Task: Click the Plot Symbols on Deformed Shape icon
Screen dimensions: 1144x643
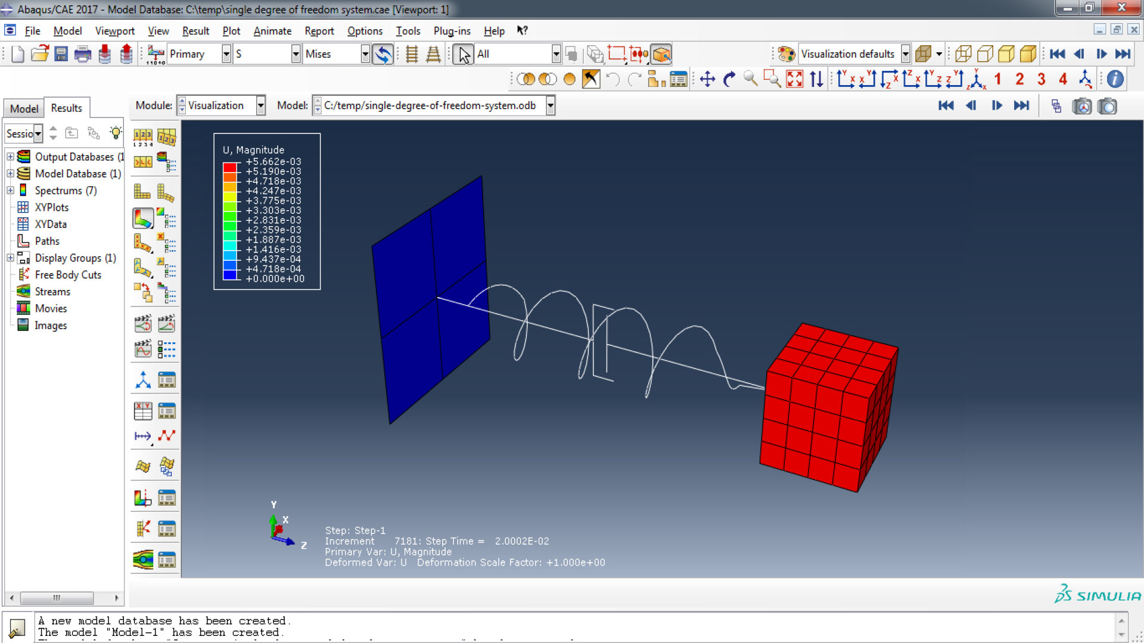Action: point(142,243)
